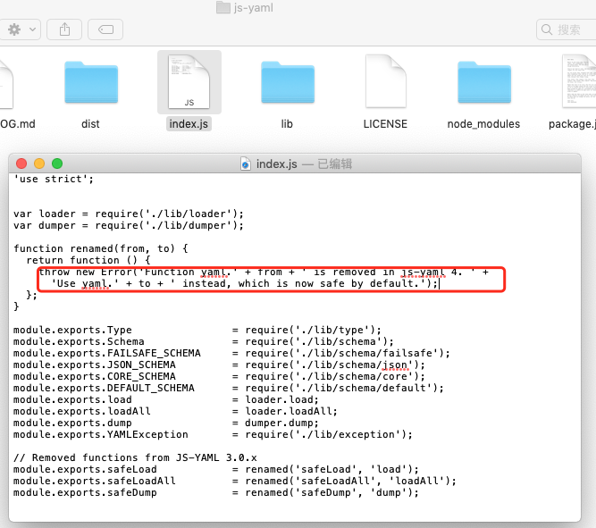Click the module.exports.dump line
Image resolution: width=596 pixels, height=528 pixels.
coord(166,423)
